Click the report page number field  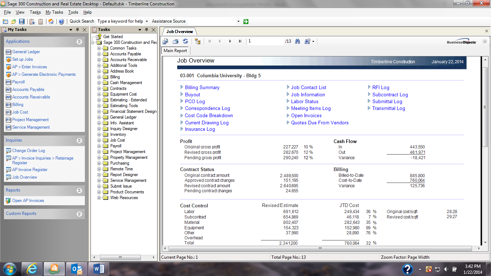(265, 41)
